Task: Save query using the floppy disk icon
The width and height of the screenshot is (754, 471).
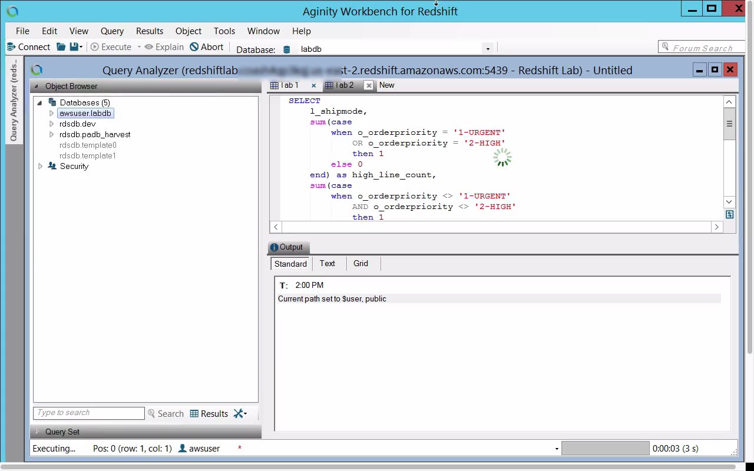Action: point(74,47)
